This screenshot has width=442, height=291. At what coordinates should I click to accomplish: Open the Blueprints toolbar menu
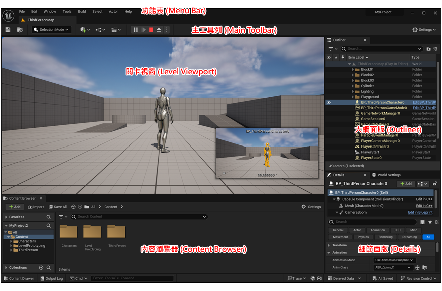(100, 30)
